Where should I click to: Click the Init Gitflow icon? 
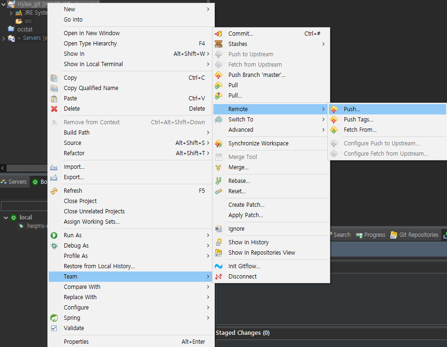tap(219, 266)
